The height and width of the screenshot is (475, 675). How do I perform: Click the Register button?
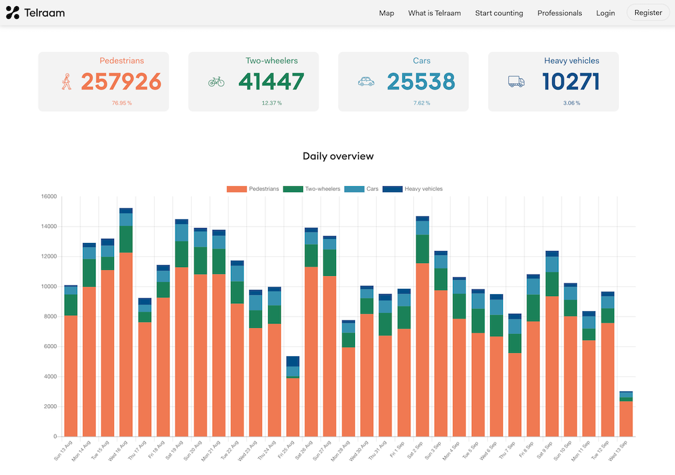(647, 12)
